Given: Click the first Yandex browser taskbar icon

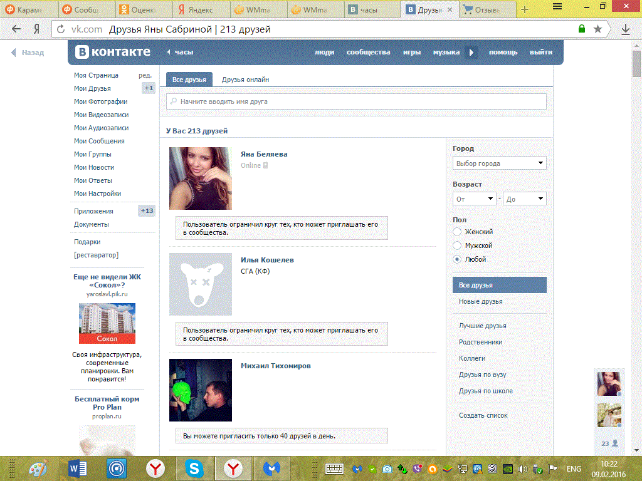Looking at the screenshot, I should click(155, 468).
